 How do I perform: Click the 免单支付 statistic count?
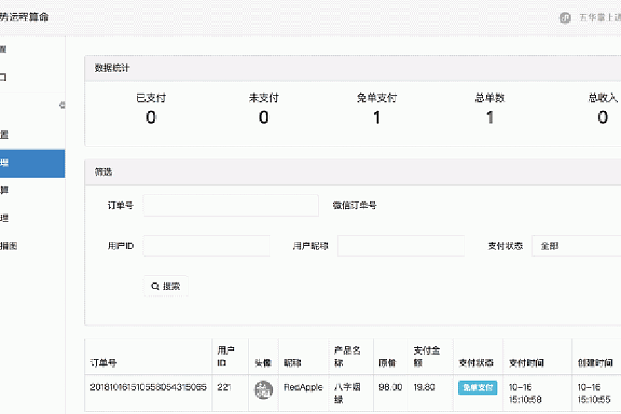(377, 117)
